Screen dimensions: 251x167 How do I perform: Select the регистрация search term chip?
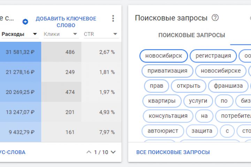click(213, 56)
